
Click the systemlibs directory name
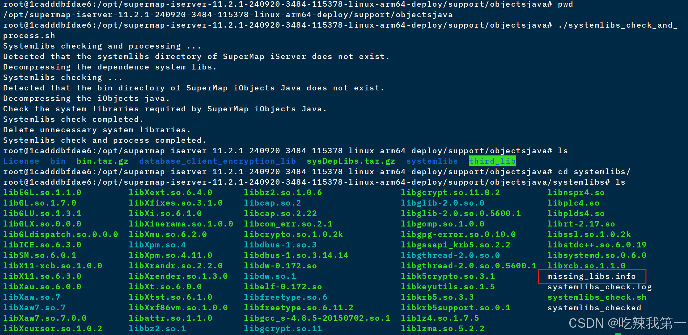point(432,161)
